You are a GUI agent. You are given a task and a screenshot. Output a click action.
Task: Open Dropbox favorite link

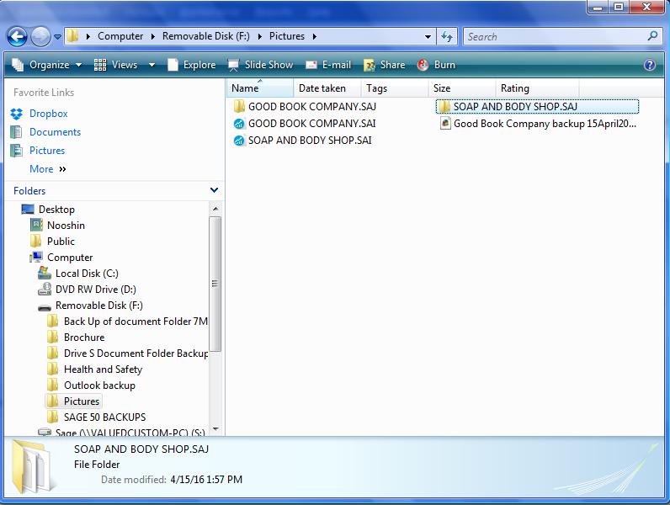pos(48,114)
